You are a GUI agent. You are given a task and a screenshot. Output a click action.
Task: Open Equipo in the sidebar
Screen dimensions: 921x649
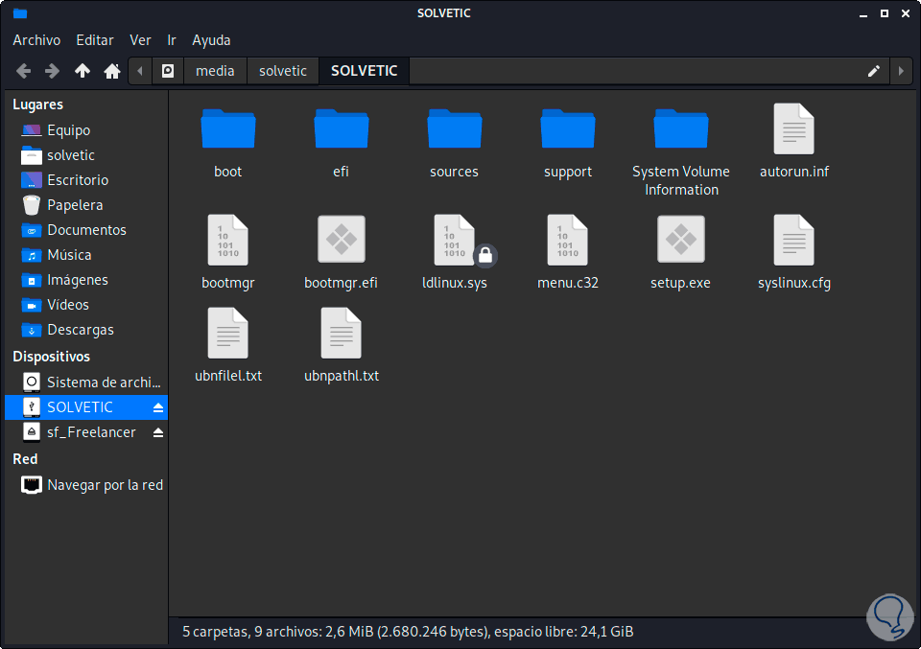86,130
